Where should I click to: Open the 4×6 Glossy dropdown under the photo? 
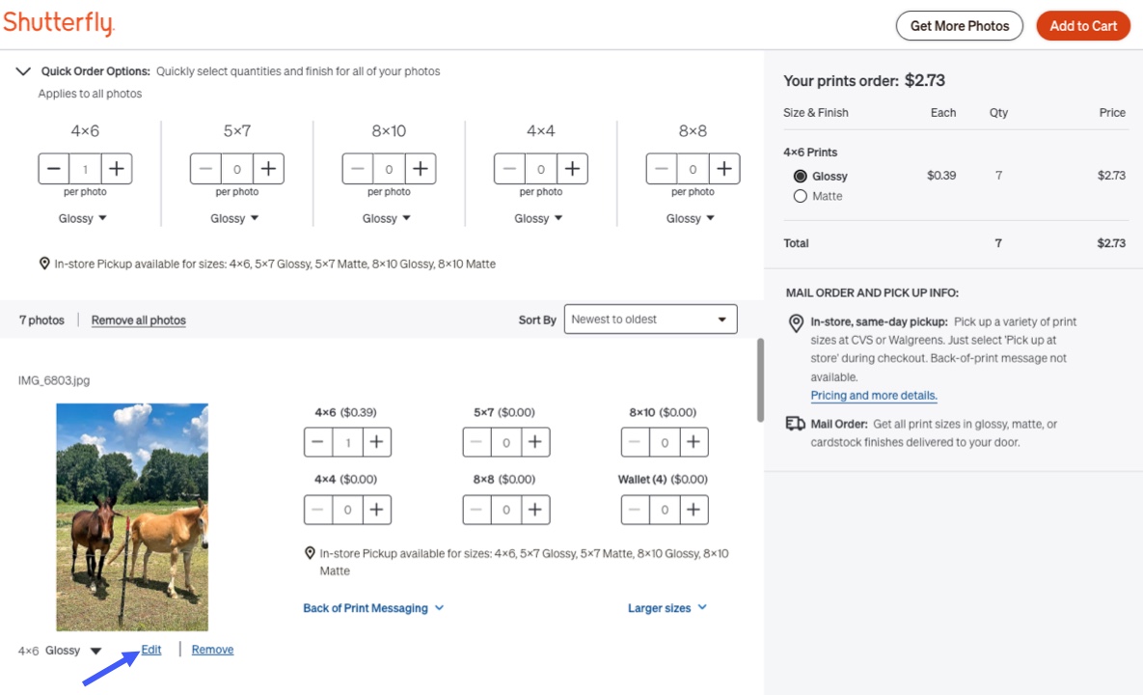point(60,651)
